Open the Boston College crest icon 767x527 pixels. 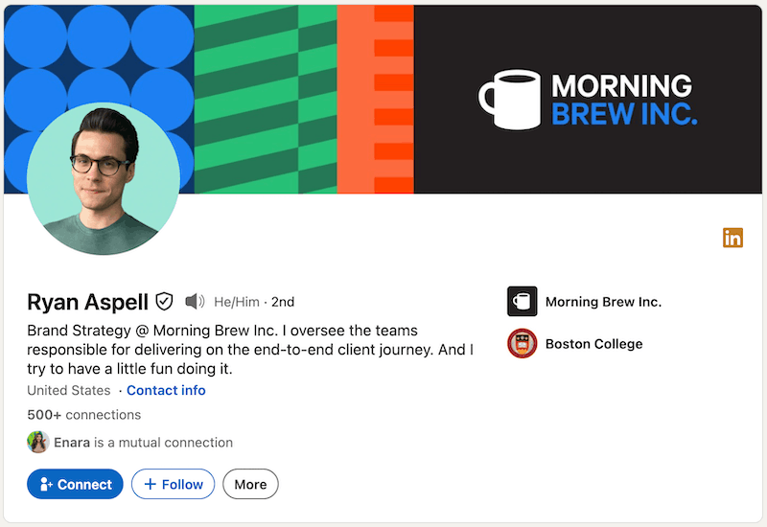[522, 343]
